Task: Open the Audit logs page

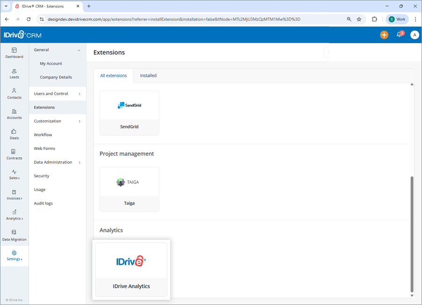Action: (x=43, y=203)
